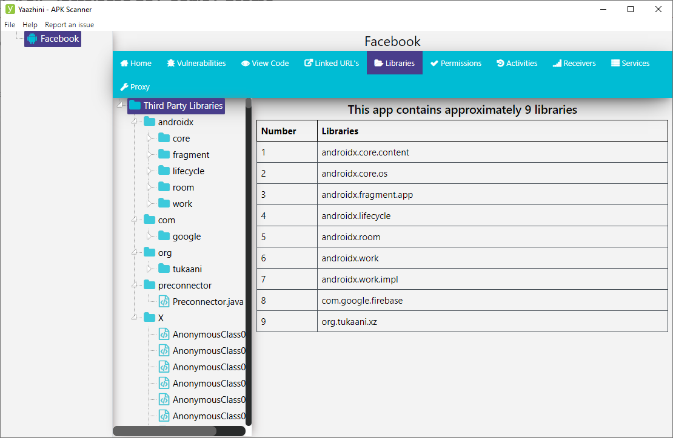
Task: Open the Receivers tab
Action: coord(574,63)
